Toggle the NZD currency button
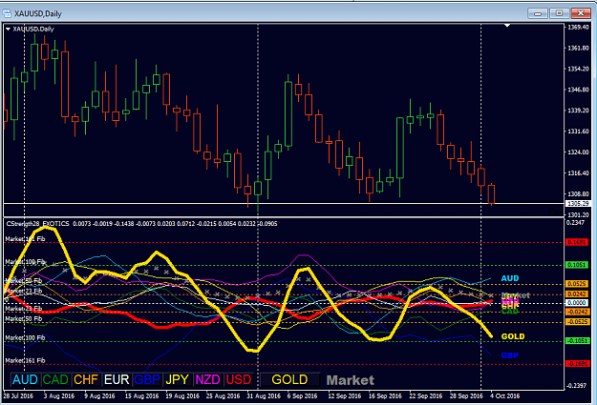The width and height of the screenshot is (597, 405). (x=207, y=379)
